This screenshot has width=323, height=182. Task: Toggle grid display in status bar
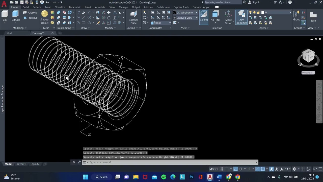click(x=222, y=169)
